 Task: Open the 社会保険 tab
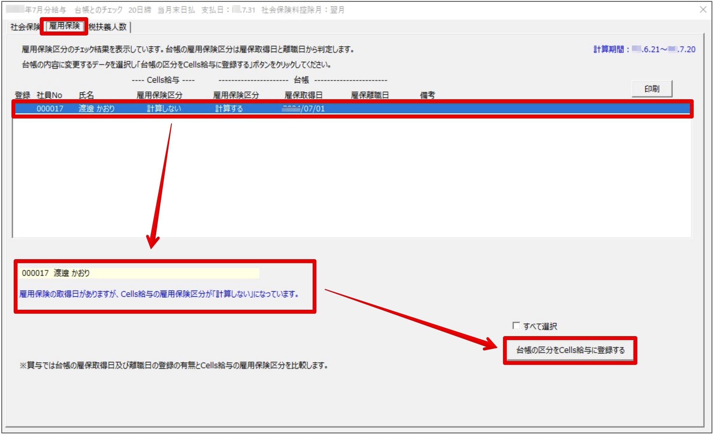(25, 27)
